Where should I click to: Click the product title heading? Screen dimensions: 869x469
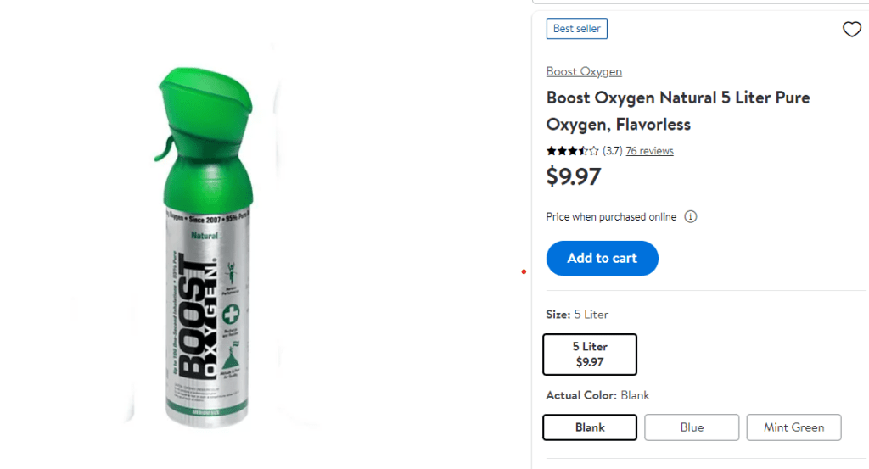678,111
